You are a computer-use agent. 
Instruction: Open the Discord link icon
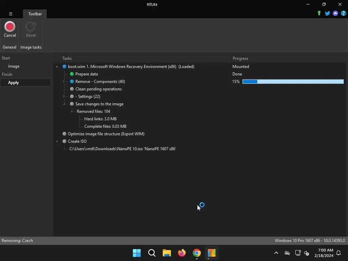click(335, 13)
